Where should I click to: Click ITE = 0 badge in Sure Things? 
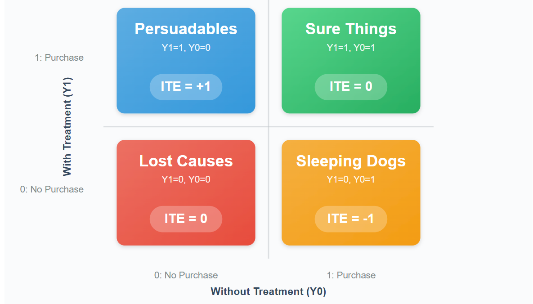(x=351, y=87)
